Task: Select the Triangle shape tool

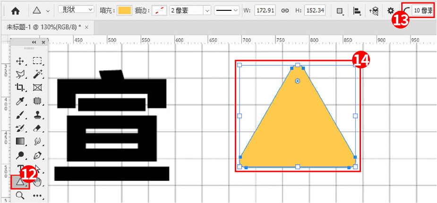Action: pos(19,182)
